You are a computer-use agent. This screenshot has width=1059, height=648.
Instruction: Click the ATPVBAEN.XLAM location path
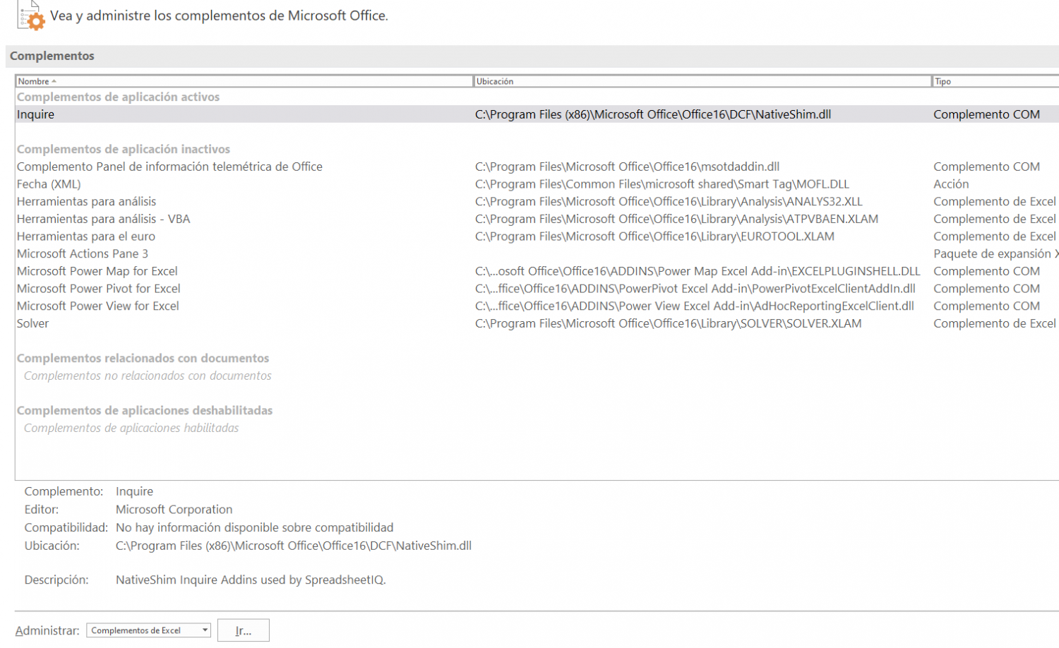coord(676,219)
